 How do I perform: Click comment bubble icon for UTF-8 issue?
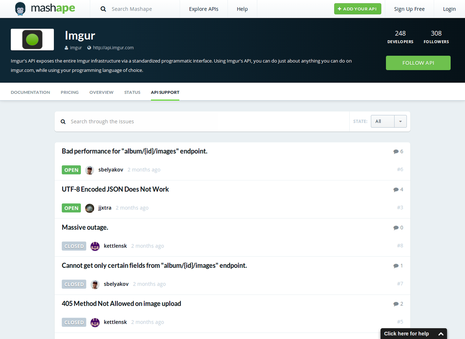[396, 189]
